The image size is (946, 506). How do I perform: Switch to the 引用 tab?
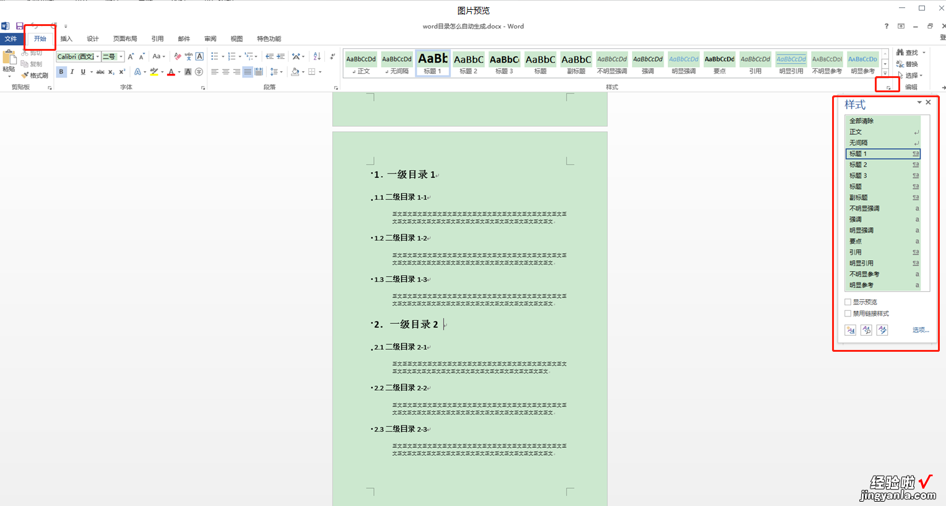pos(158,38)
